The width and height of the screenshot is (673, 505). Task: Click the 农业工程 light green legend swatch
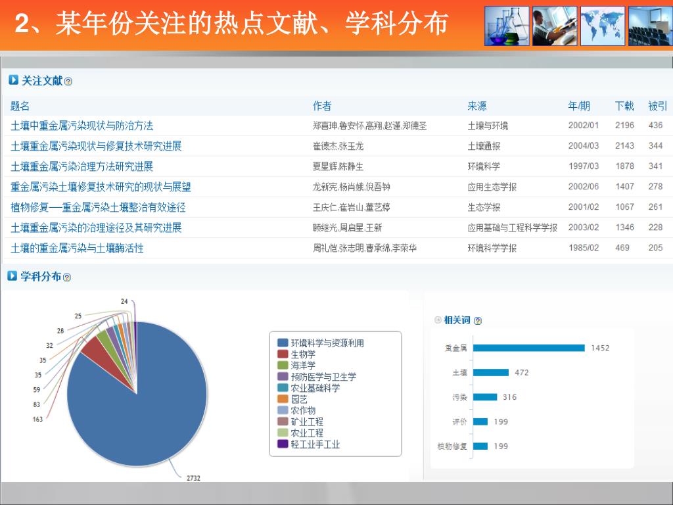(x=283, y=433)
